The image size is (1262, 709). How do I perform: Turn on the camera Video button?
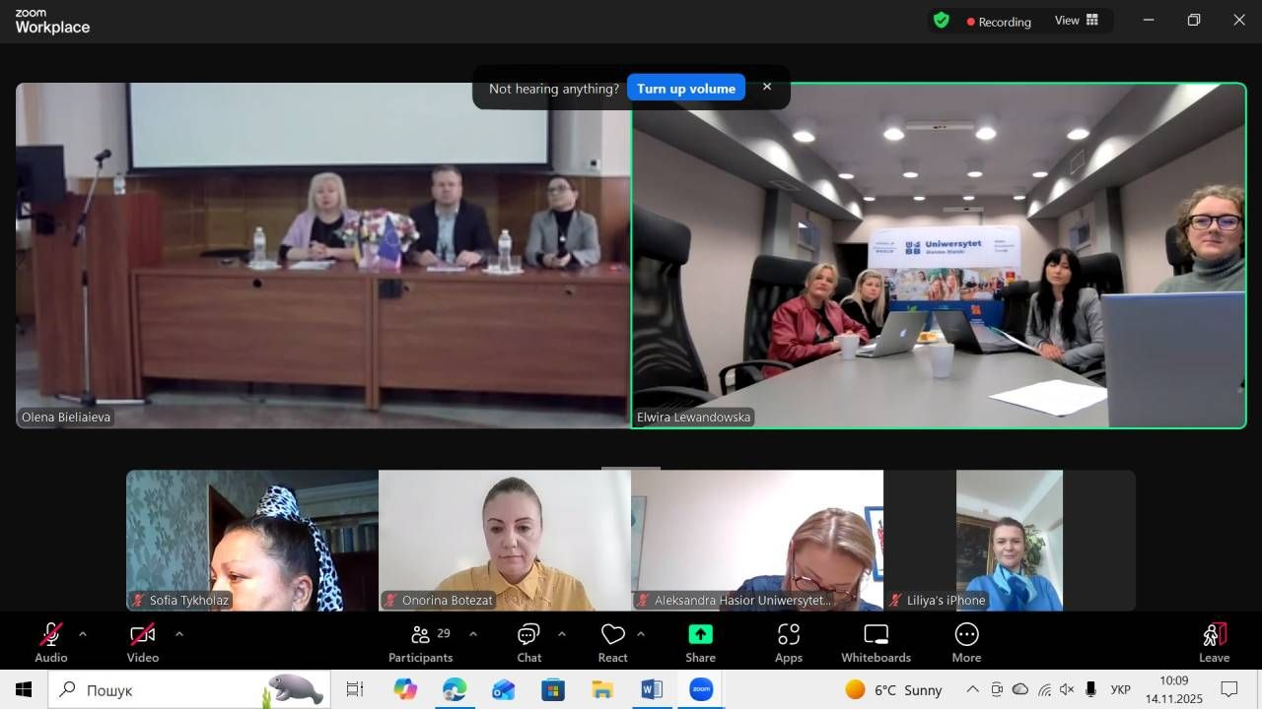[143, 642]
